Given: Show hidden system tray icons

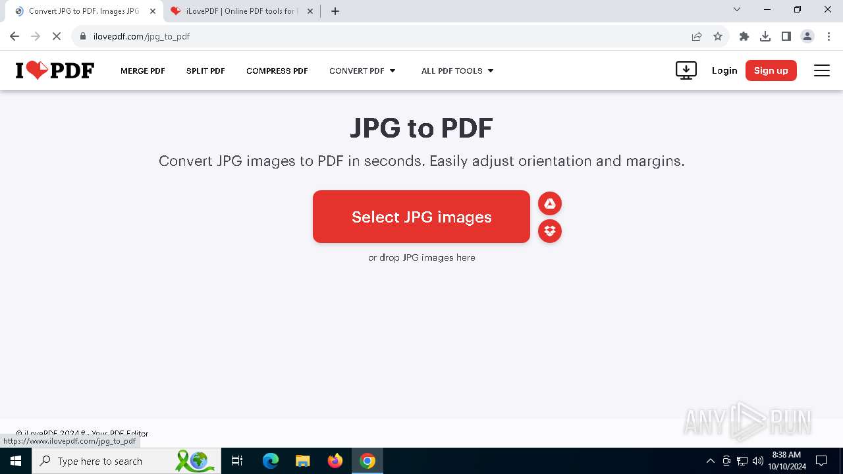Looking at the screenshot, I should (x=710, y=461).
